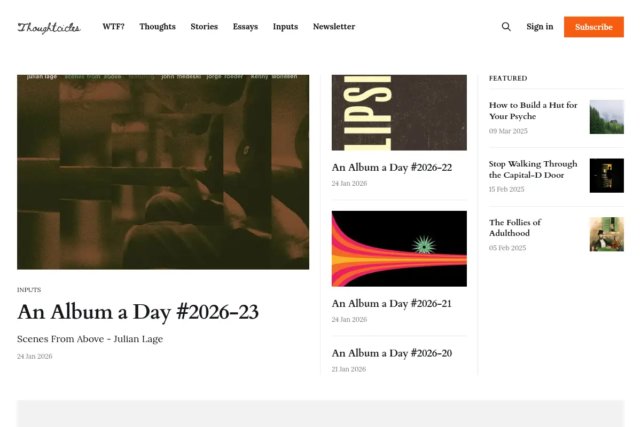Open the Stories nav link
641x427 pixels.
click(204, 27)
